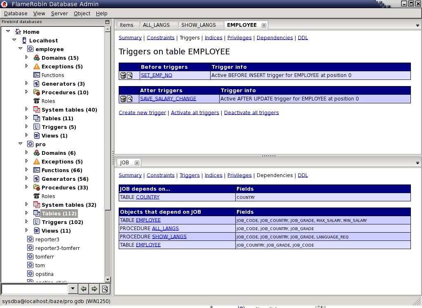This screenshot has height=308, width=422.
Task: Open the COUNTRY table link
Action: pyautogui.click(x=148, y=197)
